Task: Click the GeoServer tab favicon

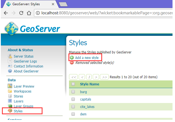Action: [9, 4]
